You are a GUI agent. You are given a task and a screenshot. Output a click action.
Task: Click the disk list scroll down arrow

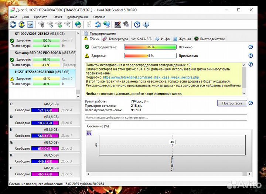click(78, 96)
